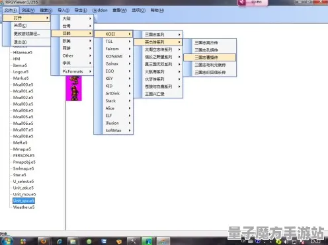Open the folder icon in the taskbar
The image size is (328, 245).
pos(73,241)
